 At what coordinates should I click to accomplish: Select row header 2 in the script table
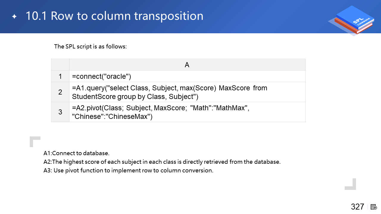pyautogui.click(x=60, y=92)
